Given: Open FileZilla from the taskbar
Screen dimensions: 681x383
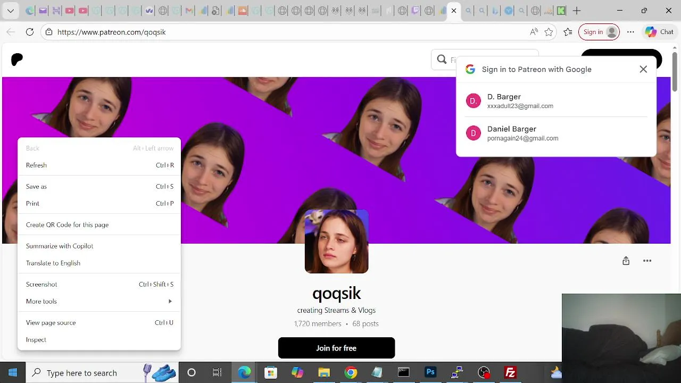Looking at the screenshot, I should (510, 372).
